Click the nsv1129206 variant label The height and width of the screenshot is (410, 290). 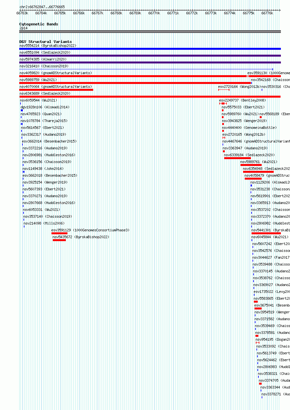point(270,182)
